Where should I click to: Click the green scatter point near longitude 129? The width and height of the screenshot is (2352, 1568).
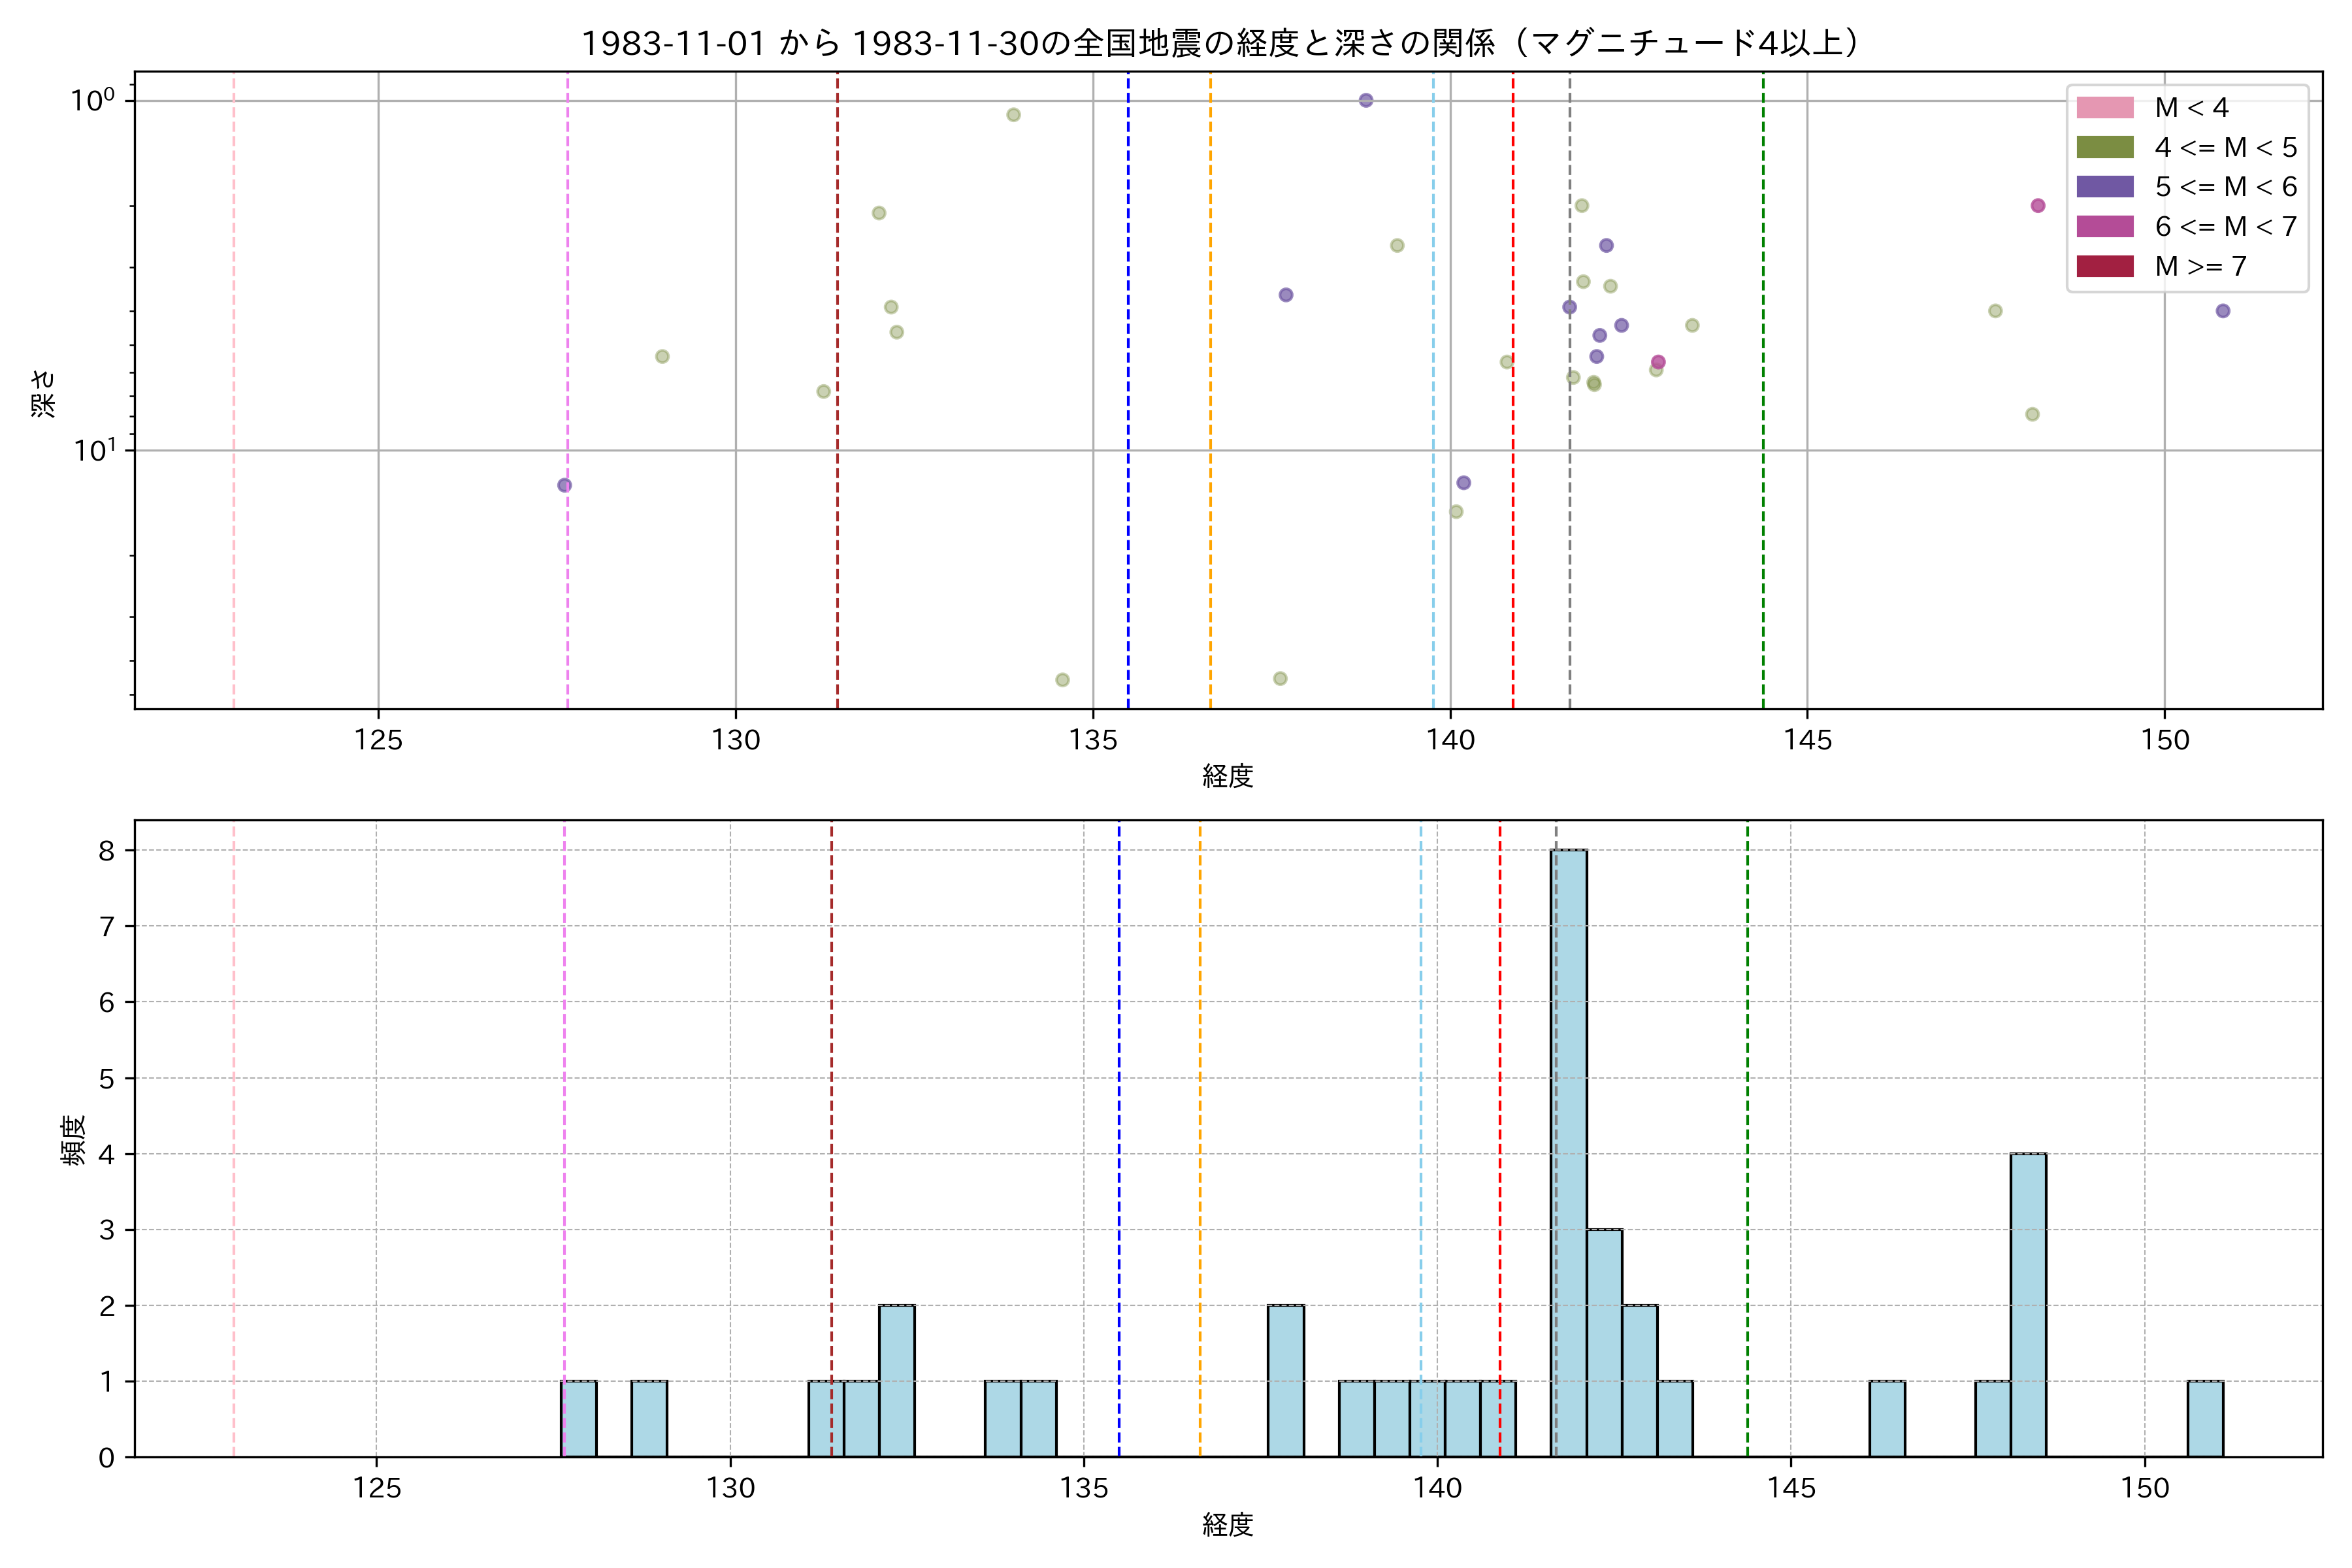pyautogui.click(x=662, y=357)
